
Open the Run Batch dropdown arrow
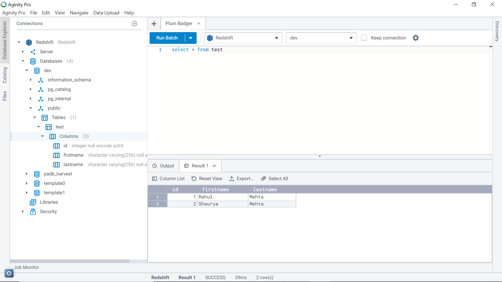[x=191, y=38]
